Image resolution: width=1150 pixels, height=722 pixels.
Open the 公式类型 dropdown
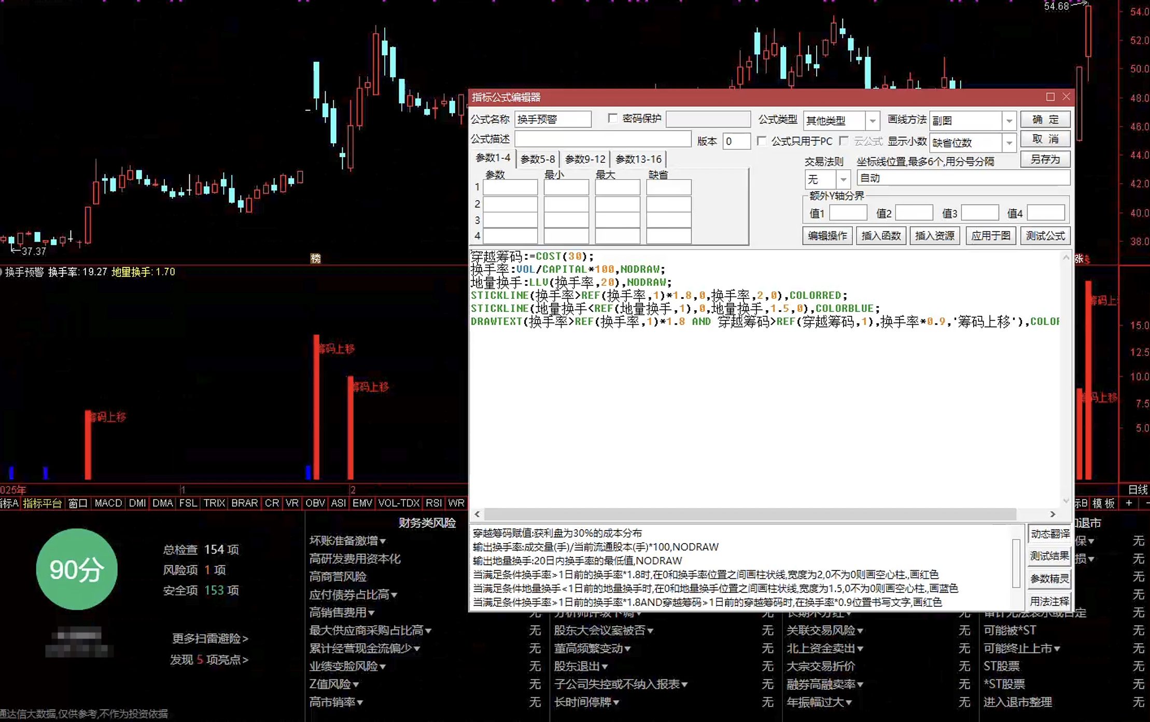pyautogui.click(x=873, y=121)
